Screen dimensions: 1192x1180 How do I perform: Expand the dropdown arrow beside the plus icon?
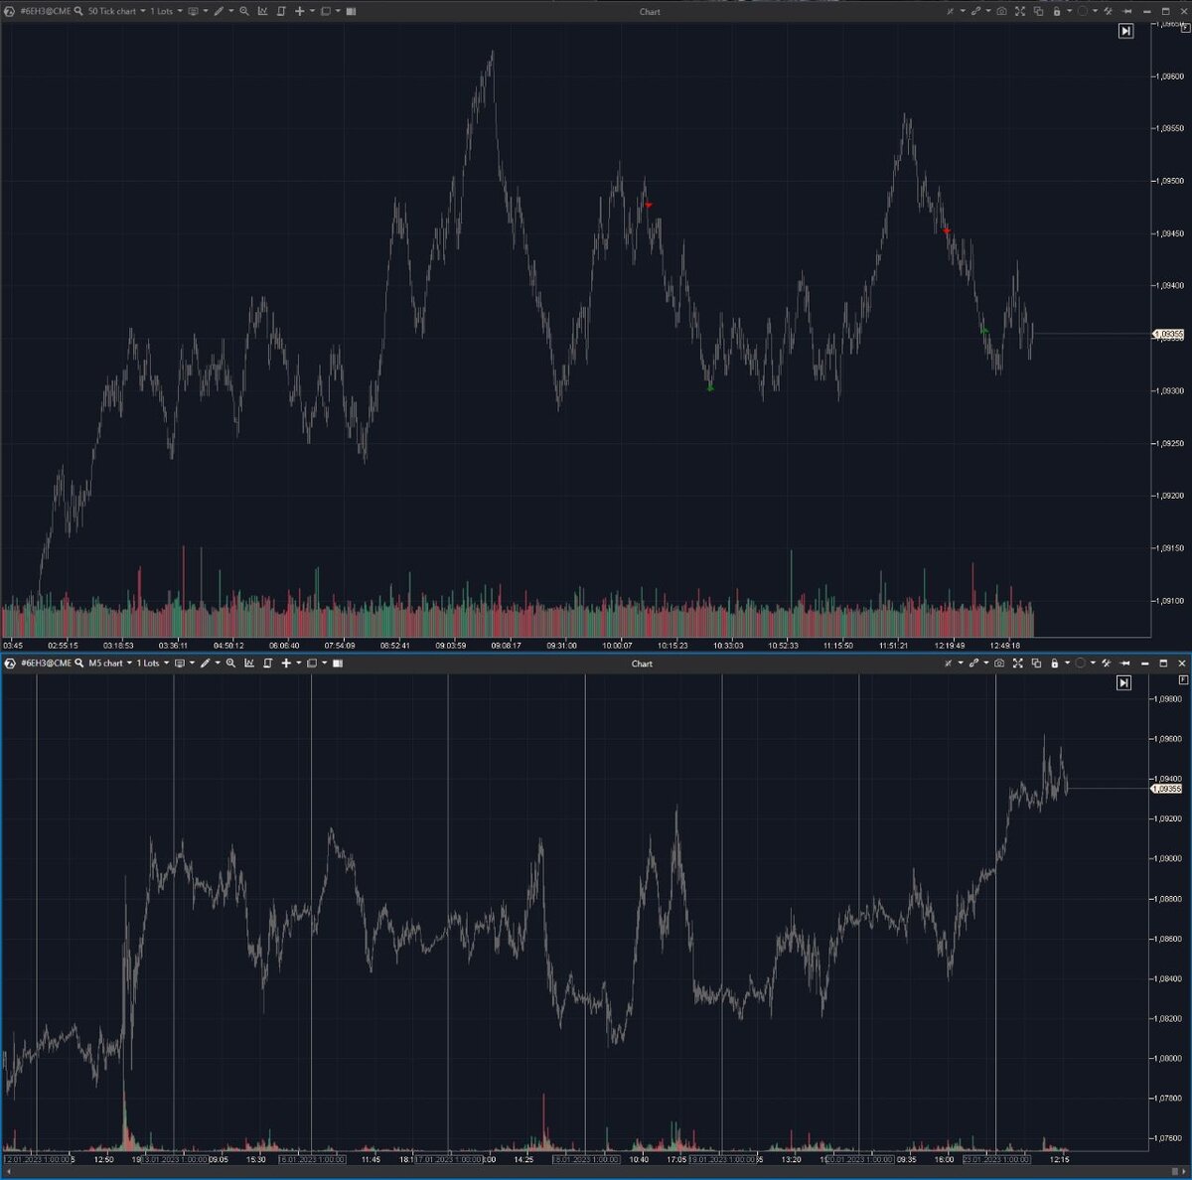point(312,11)
